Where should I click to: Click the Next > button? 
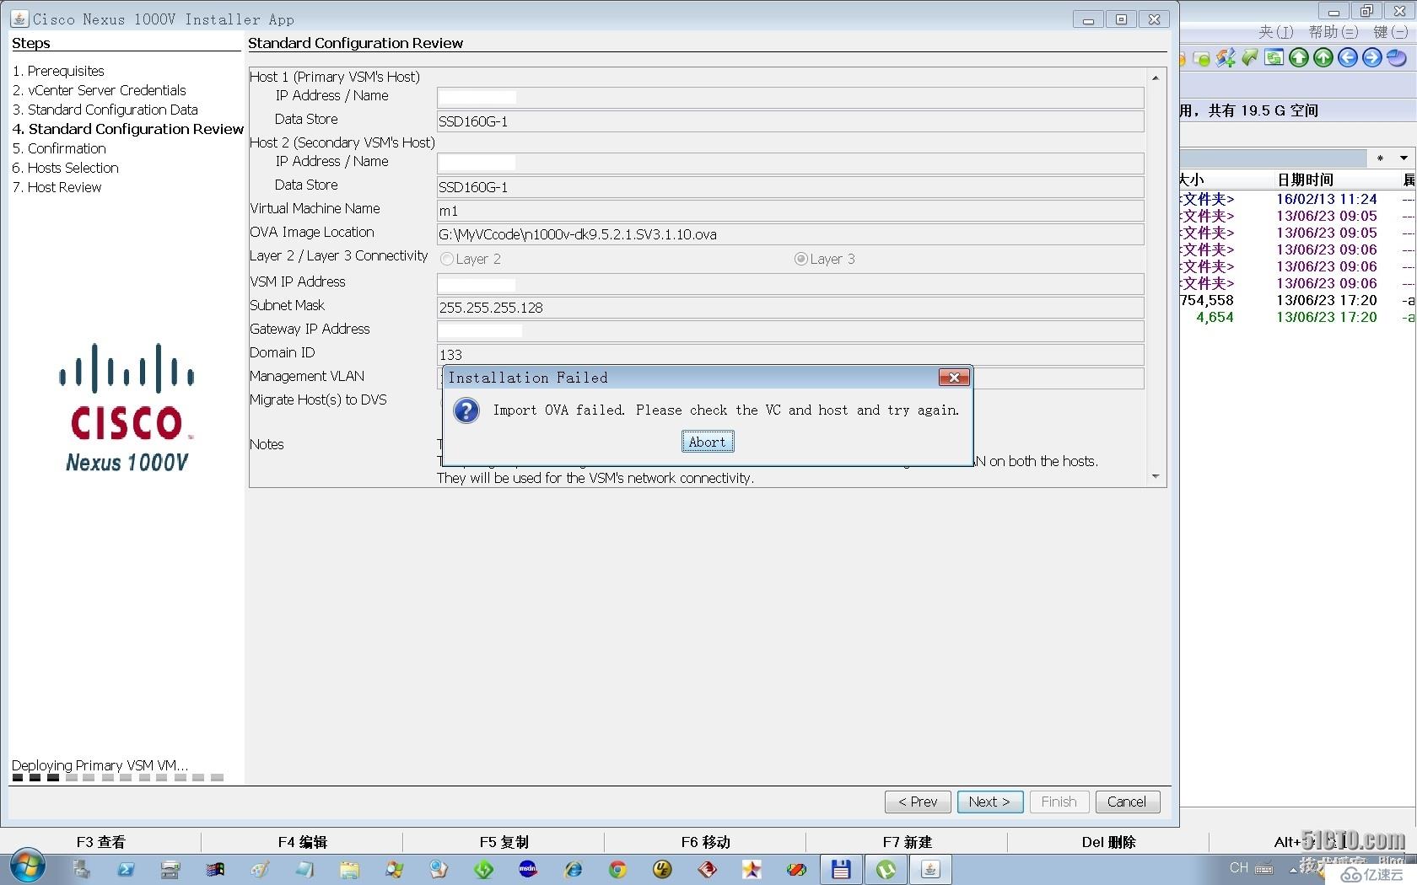tap(990, 802)
